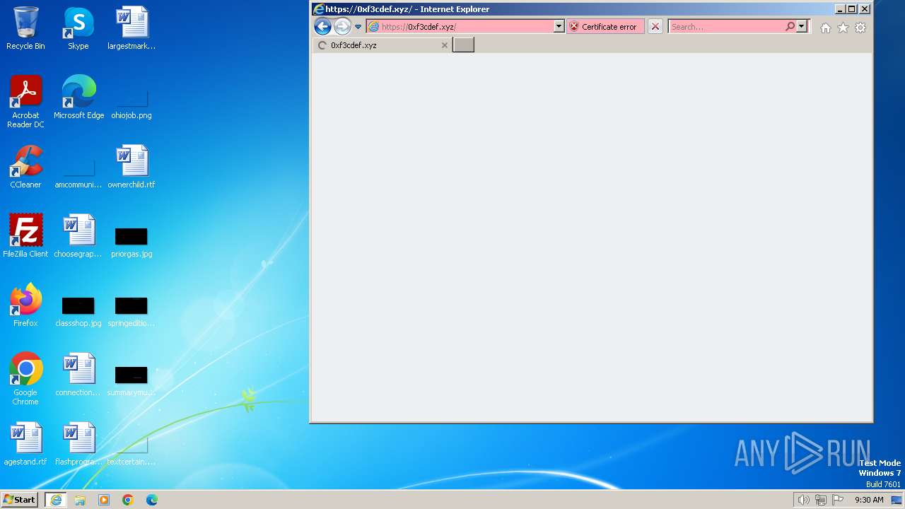Open search provider dropdown
The image size is (905, 509).
802,27
